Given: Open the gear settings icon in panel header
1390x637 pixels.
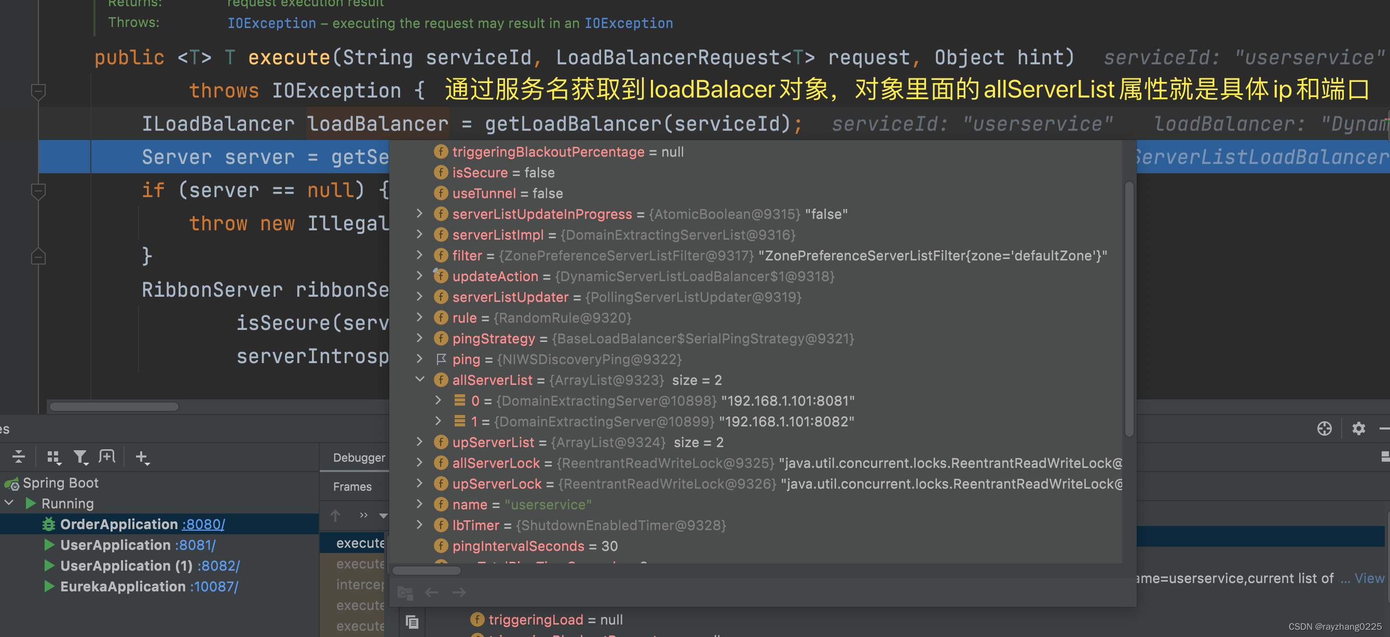Looking at the screenshot, I should click(x=1358, y=428).
